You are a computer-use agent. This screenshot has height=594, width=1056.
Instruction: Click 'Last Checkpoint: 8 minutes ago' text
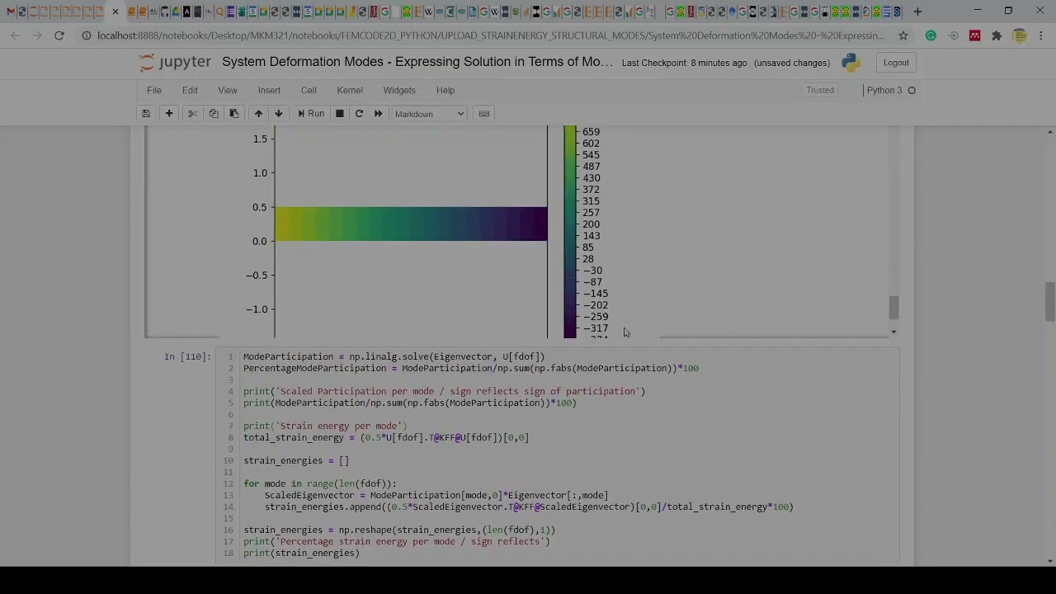pos(684,63)
